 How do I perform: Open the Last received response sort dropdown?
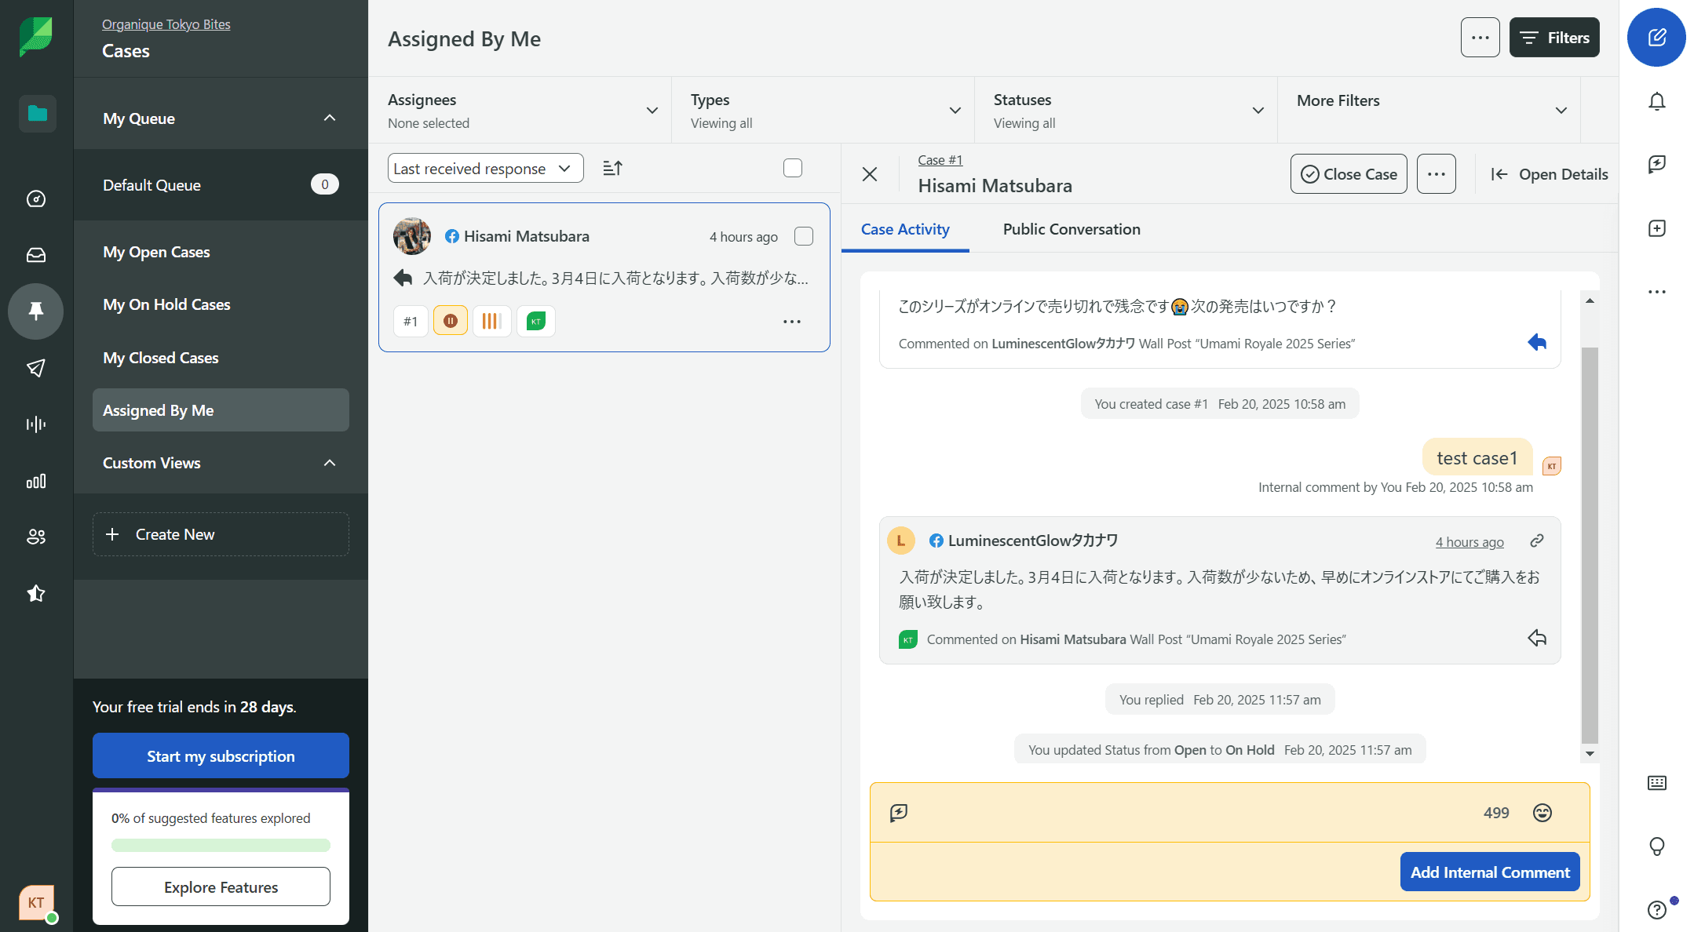point(485,168)
